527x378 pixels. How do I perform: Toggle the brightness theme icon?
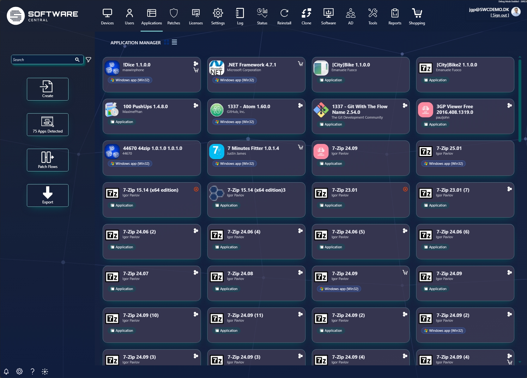tap(45, 371)
